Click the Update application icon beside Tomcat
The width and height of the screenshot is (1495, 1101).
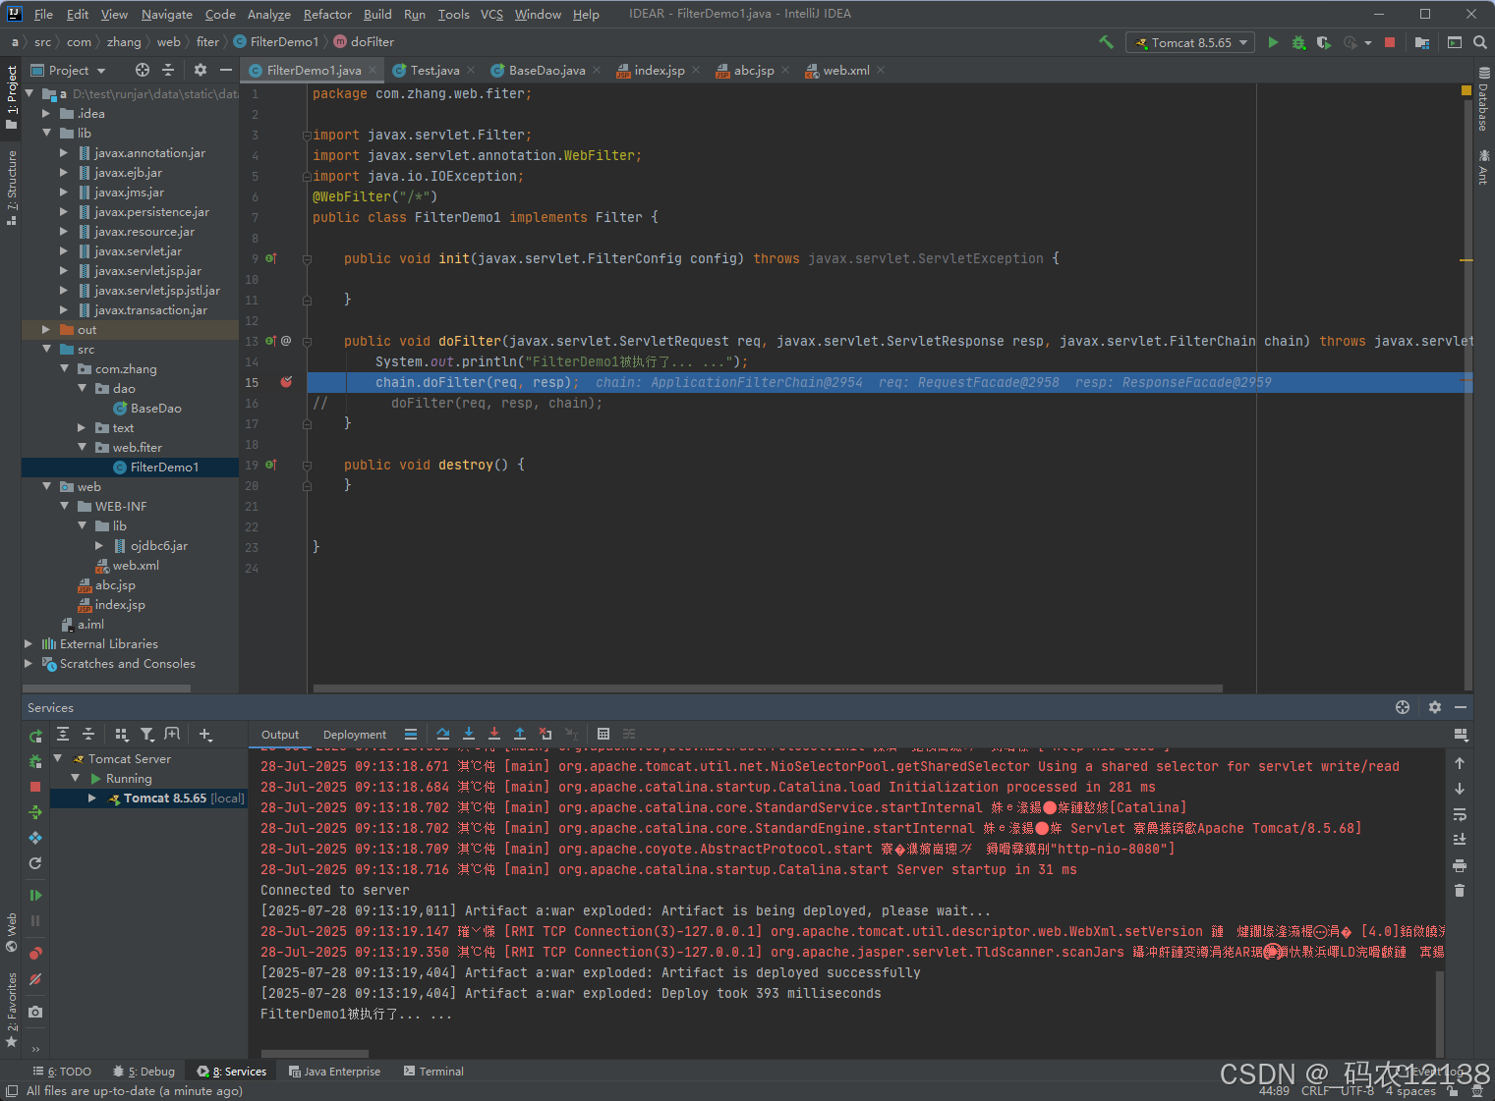(x=35, y=863)
